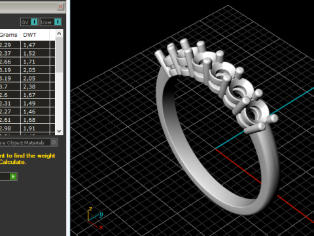Select the DWT cell 1,46
314x236 pixels.
pos(35,111)
